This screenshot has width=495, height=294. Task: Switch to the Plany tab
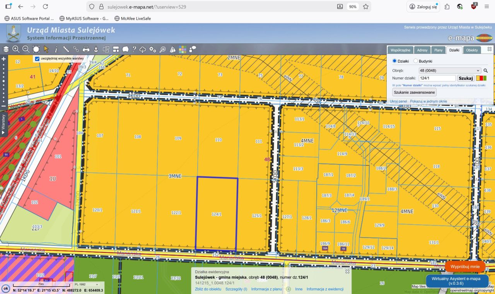[438, 50]
